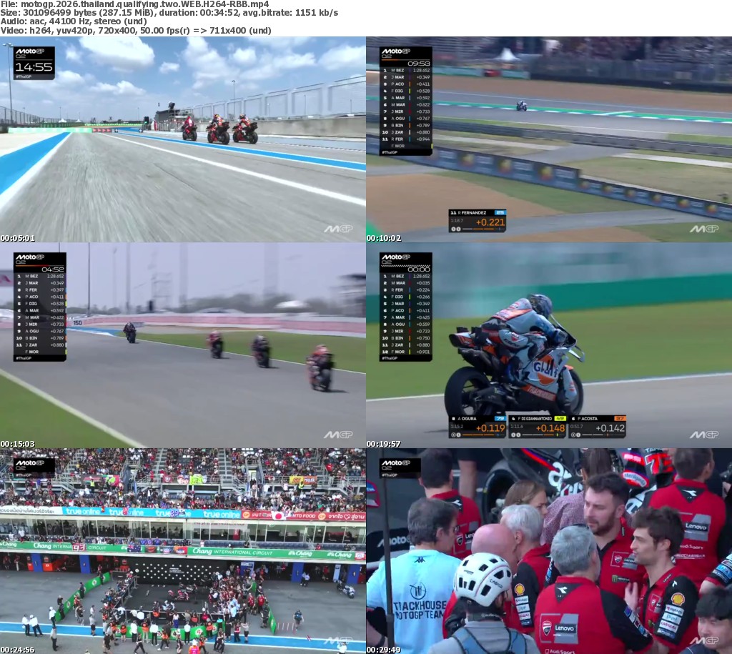Click the MGP watermark in the 00:19:57 frame
Image resolution: width=732 pixels, height=654 pixels.
pos(704,435)
